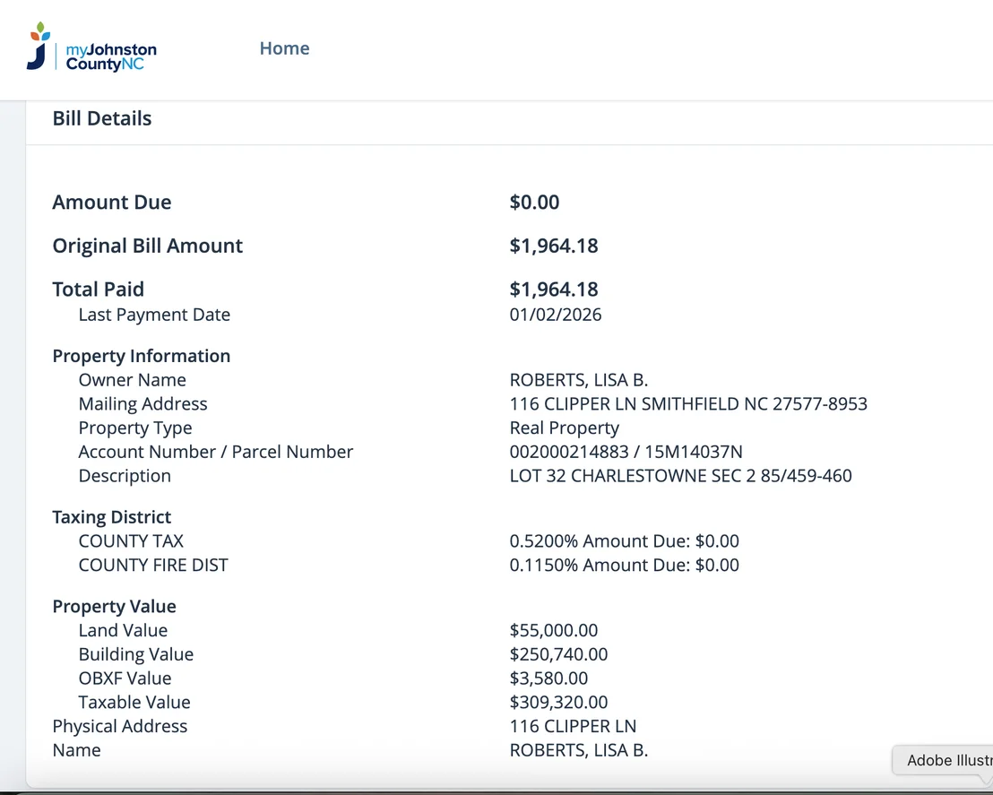
Task: Click the OBXF Value label
Action: (x=125, y=678)
